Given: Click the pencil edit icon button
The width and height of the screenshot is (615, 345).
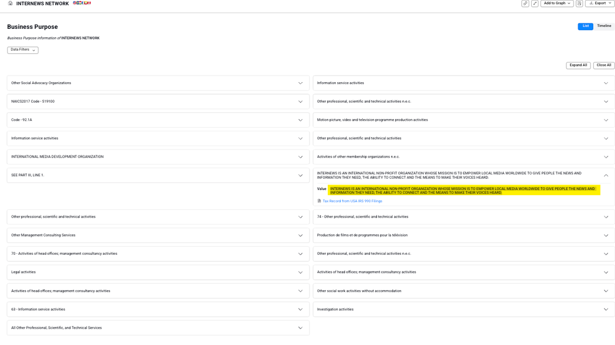Looking at the screenshot, I should 535,3.
